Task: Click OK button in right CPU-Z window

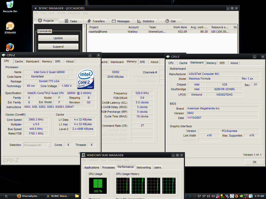Action: (255, 162)
